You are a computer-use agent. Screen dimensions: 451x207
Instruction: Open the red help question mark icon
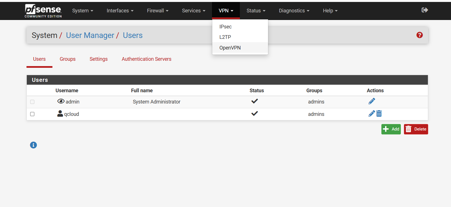click(x=419, y=35)
